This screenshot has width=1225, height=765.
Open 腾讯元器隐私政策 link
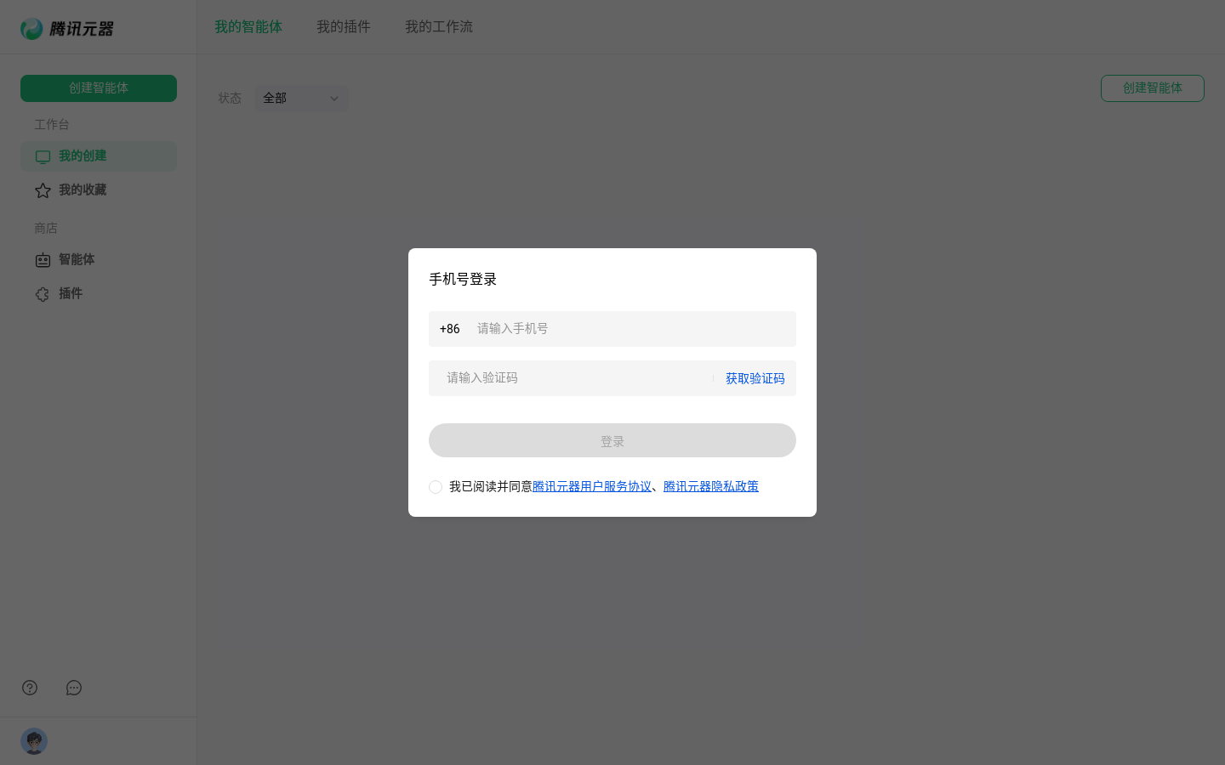pos(711,486)
